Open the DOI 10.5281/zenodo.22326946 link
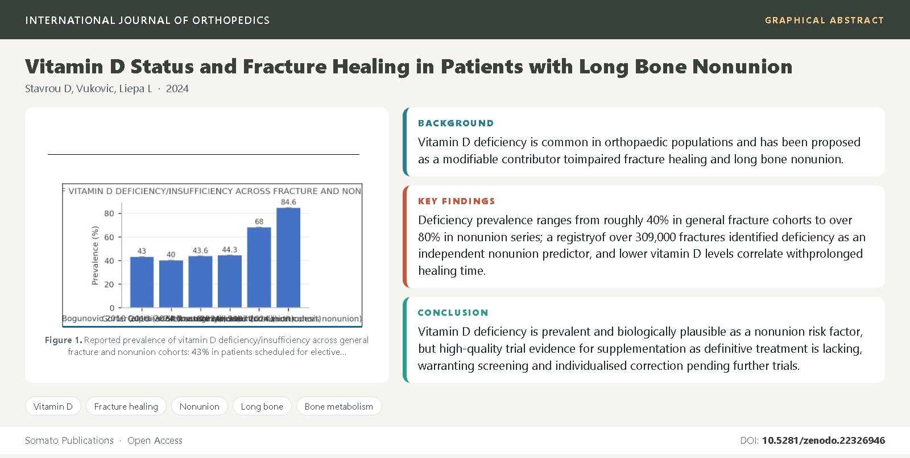 pos(824,440)
